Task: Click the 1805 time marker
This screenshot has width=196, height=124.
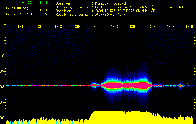Action: 96,27
